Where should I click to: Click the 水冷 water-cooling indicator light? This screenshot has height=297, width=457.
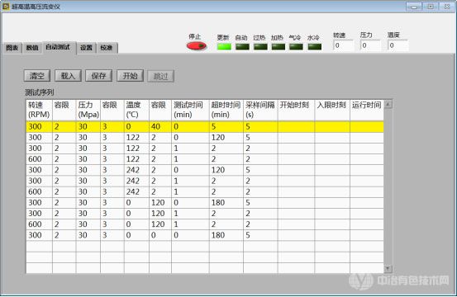[315, 46]
